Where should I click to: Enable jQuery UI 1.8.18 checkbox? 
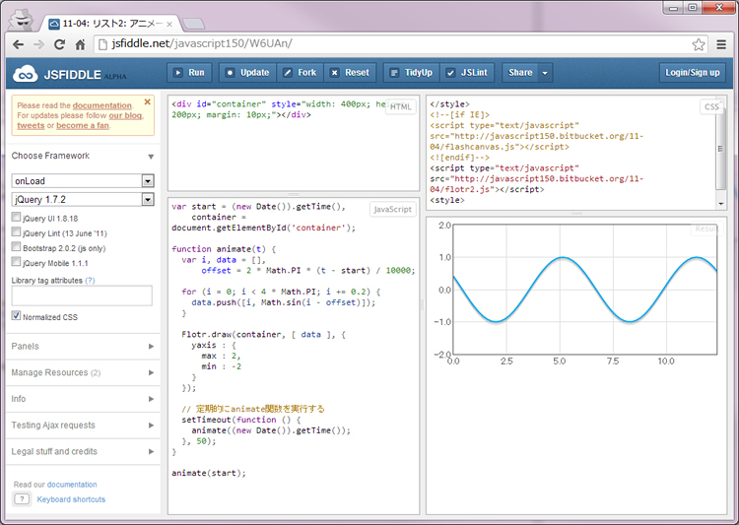pos(16,217)
